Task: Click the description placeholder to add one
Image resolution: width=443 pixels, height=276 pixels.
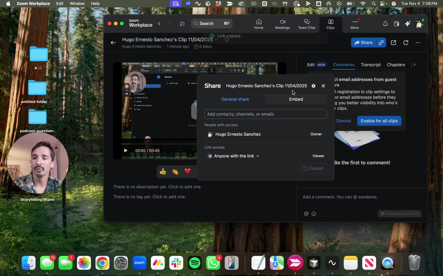Action: (x=157, y=187)
